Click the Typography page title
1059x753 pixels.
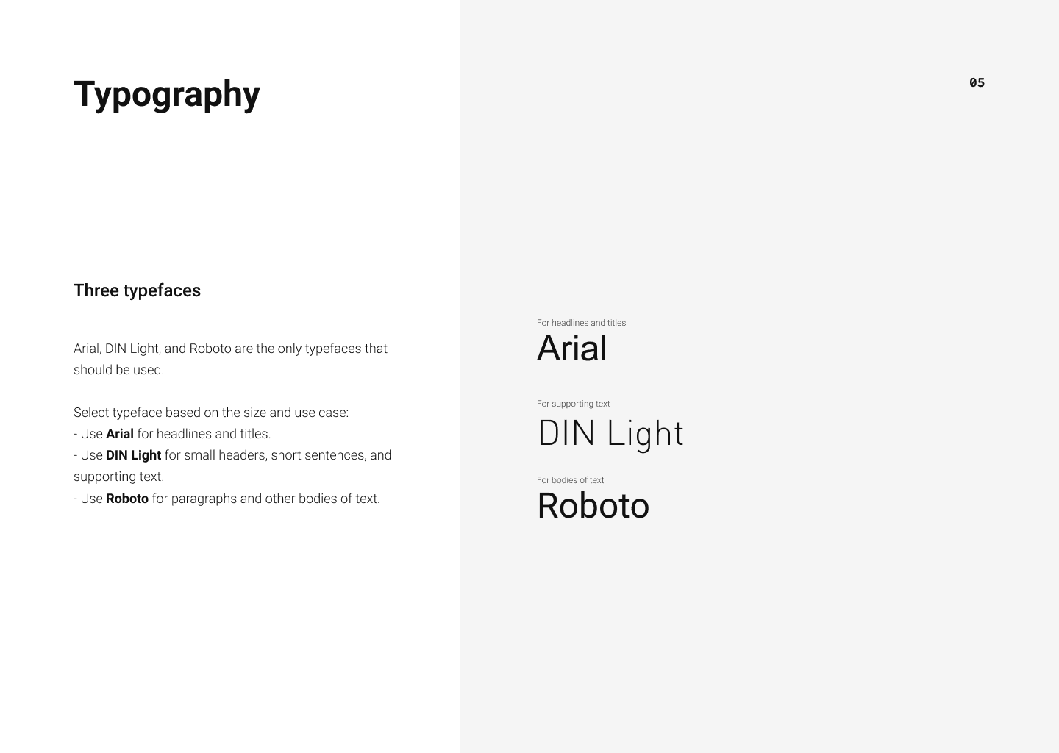[167, 95]
